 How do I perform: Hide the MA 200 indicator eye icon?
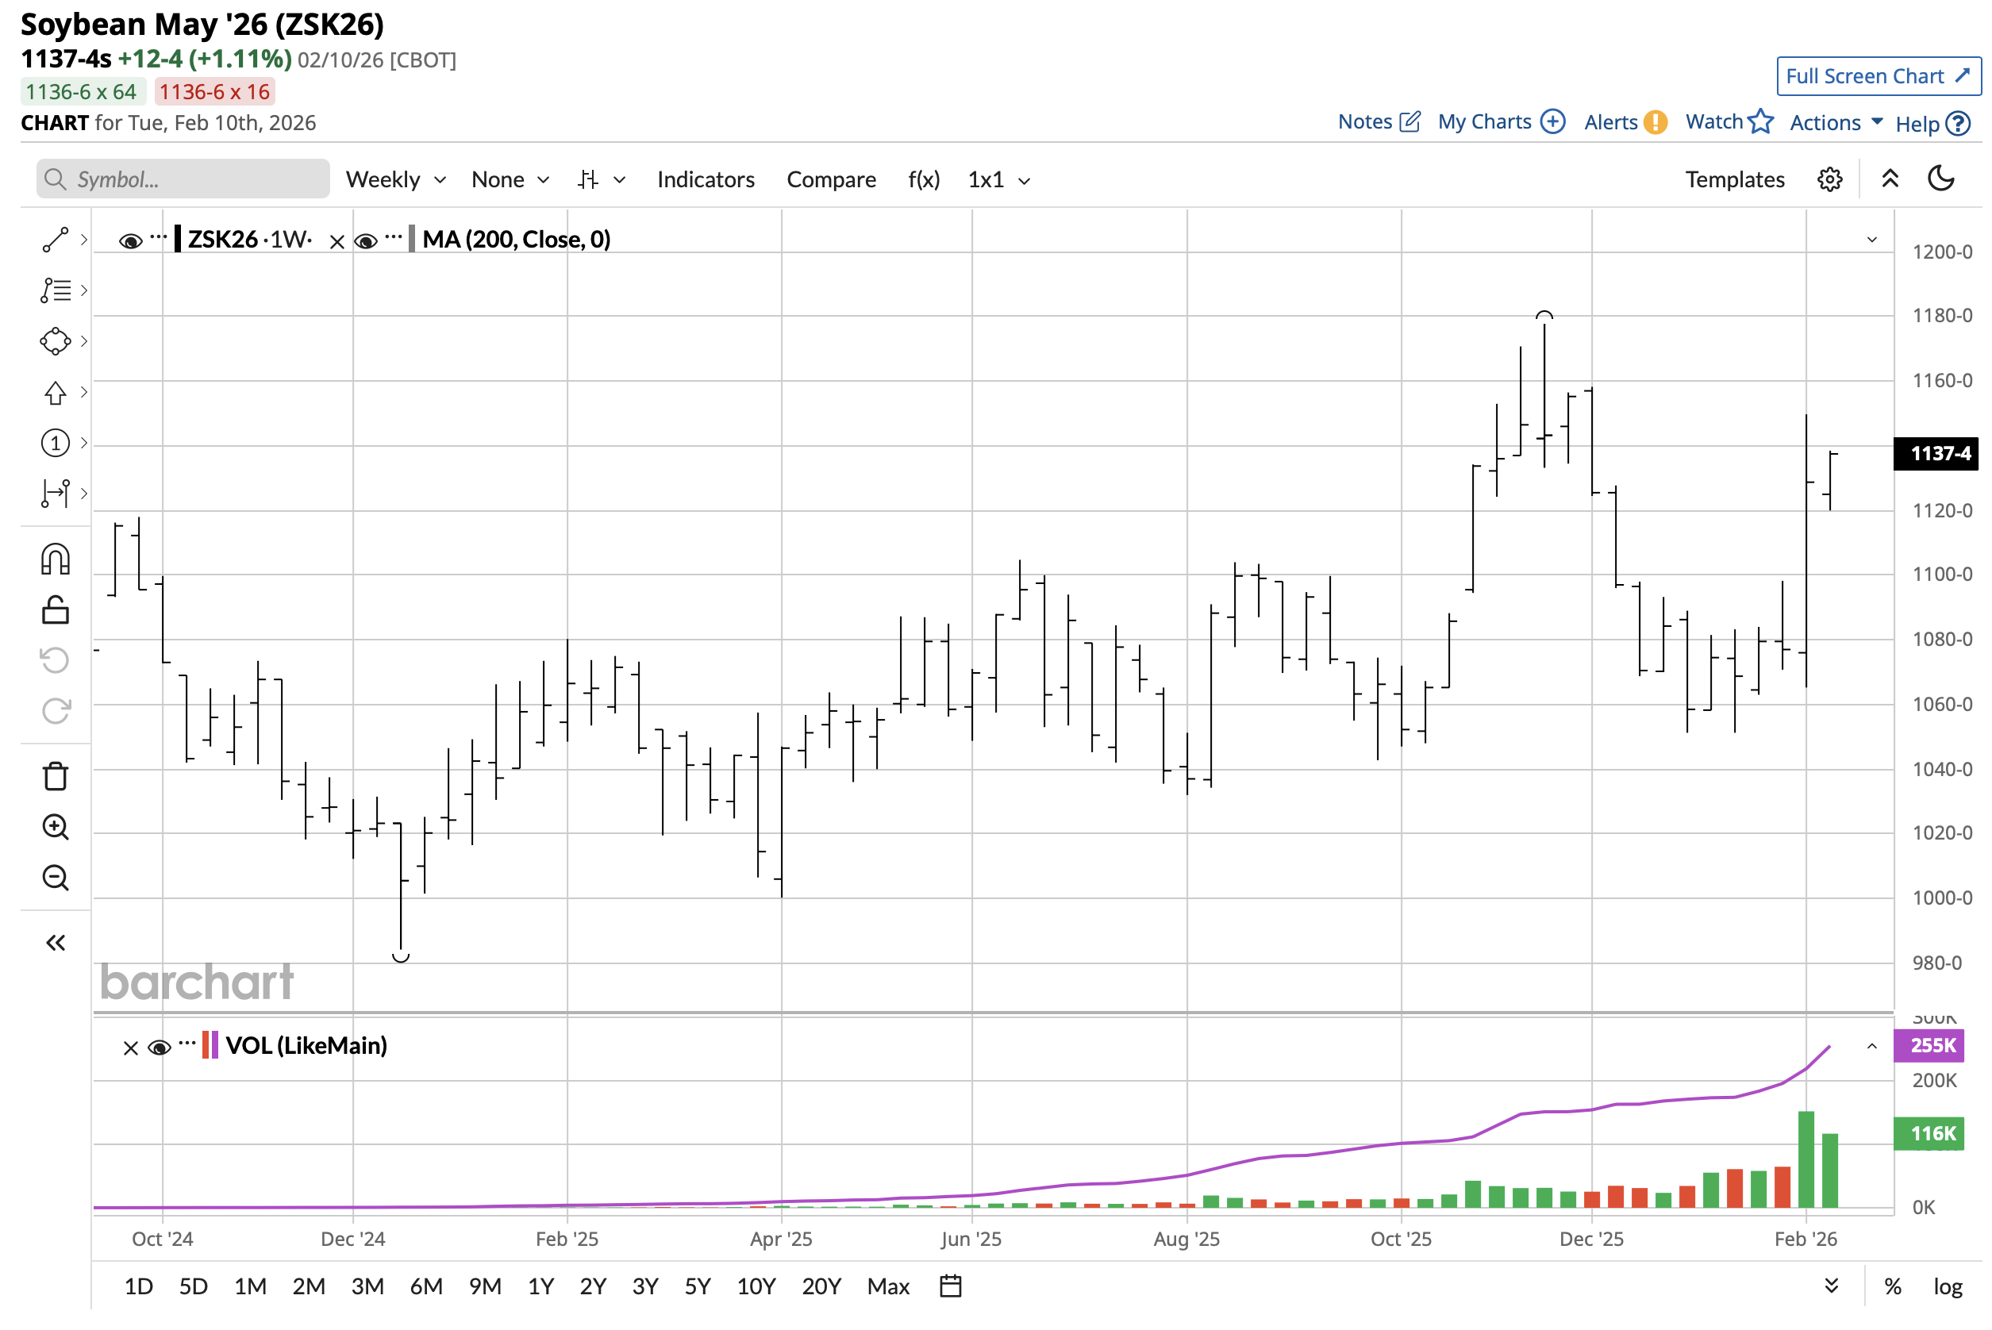click(366, 241)
